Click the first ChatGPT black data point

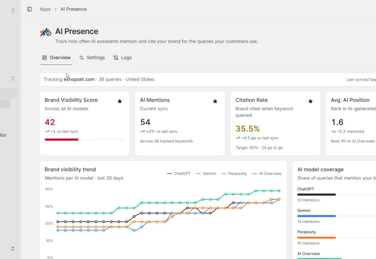58,222
